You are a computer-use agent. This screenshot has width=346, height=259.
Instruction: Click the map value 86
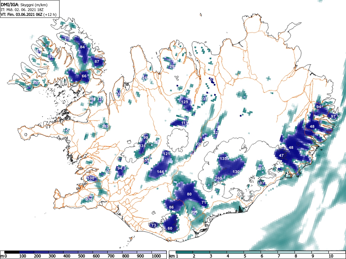pos(171,207)
